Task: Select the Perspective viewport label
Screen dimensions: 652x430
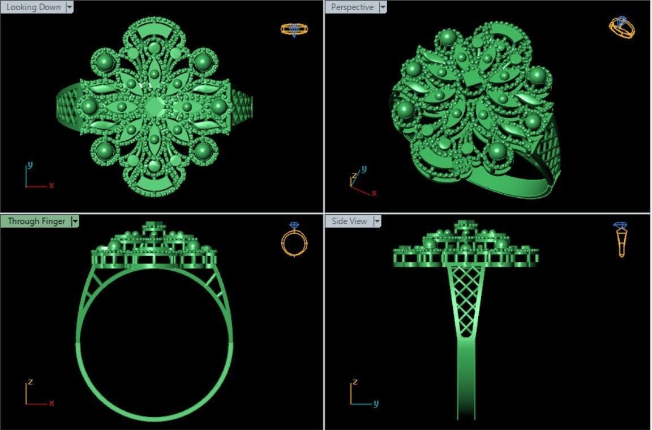Action: pyautogui.click(x=352, y=7)
